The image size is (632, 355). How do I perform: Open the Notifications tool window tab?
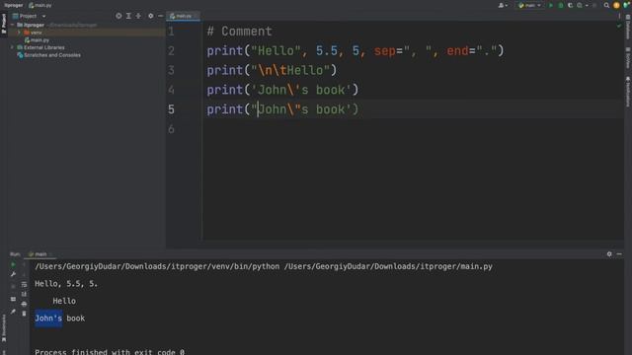tap(628, 92)
